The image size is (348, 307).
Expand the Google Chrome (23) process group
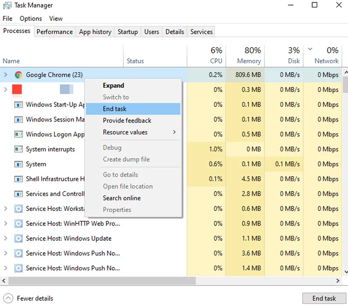click(x=6, y=75)
